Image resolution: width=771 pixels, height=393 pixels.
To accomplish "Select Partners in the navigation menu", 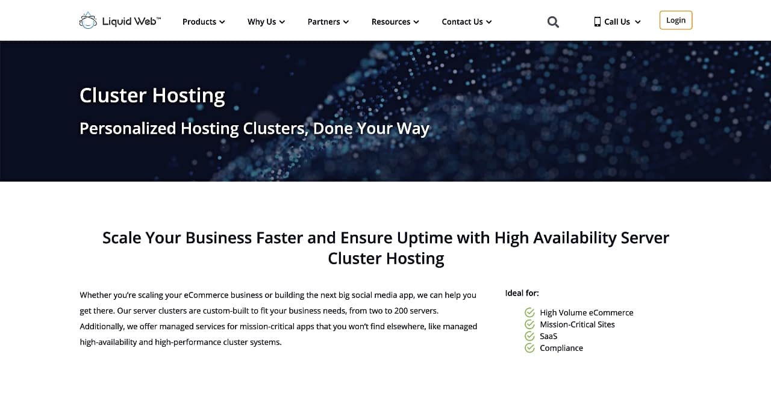I will pyautogui.click(x=323, y=22).
